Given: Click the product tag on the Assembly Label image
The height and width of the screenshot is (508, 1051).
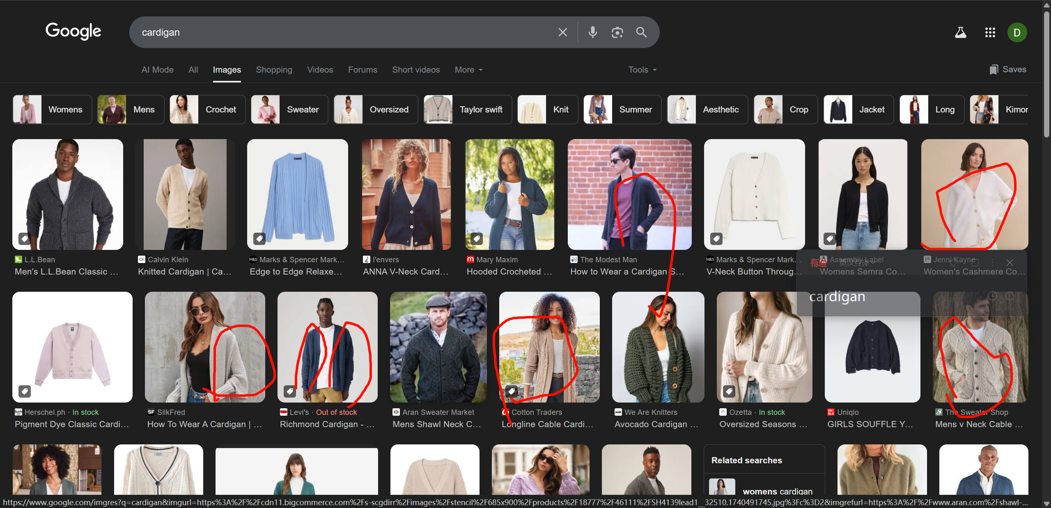Looking at the screenshot, I should pyautogui.click(x=830, y=238).
